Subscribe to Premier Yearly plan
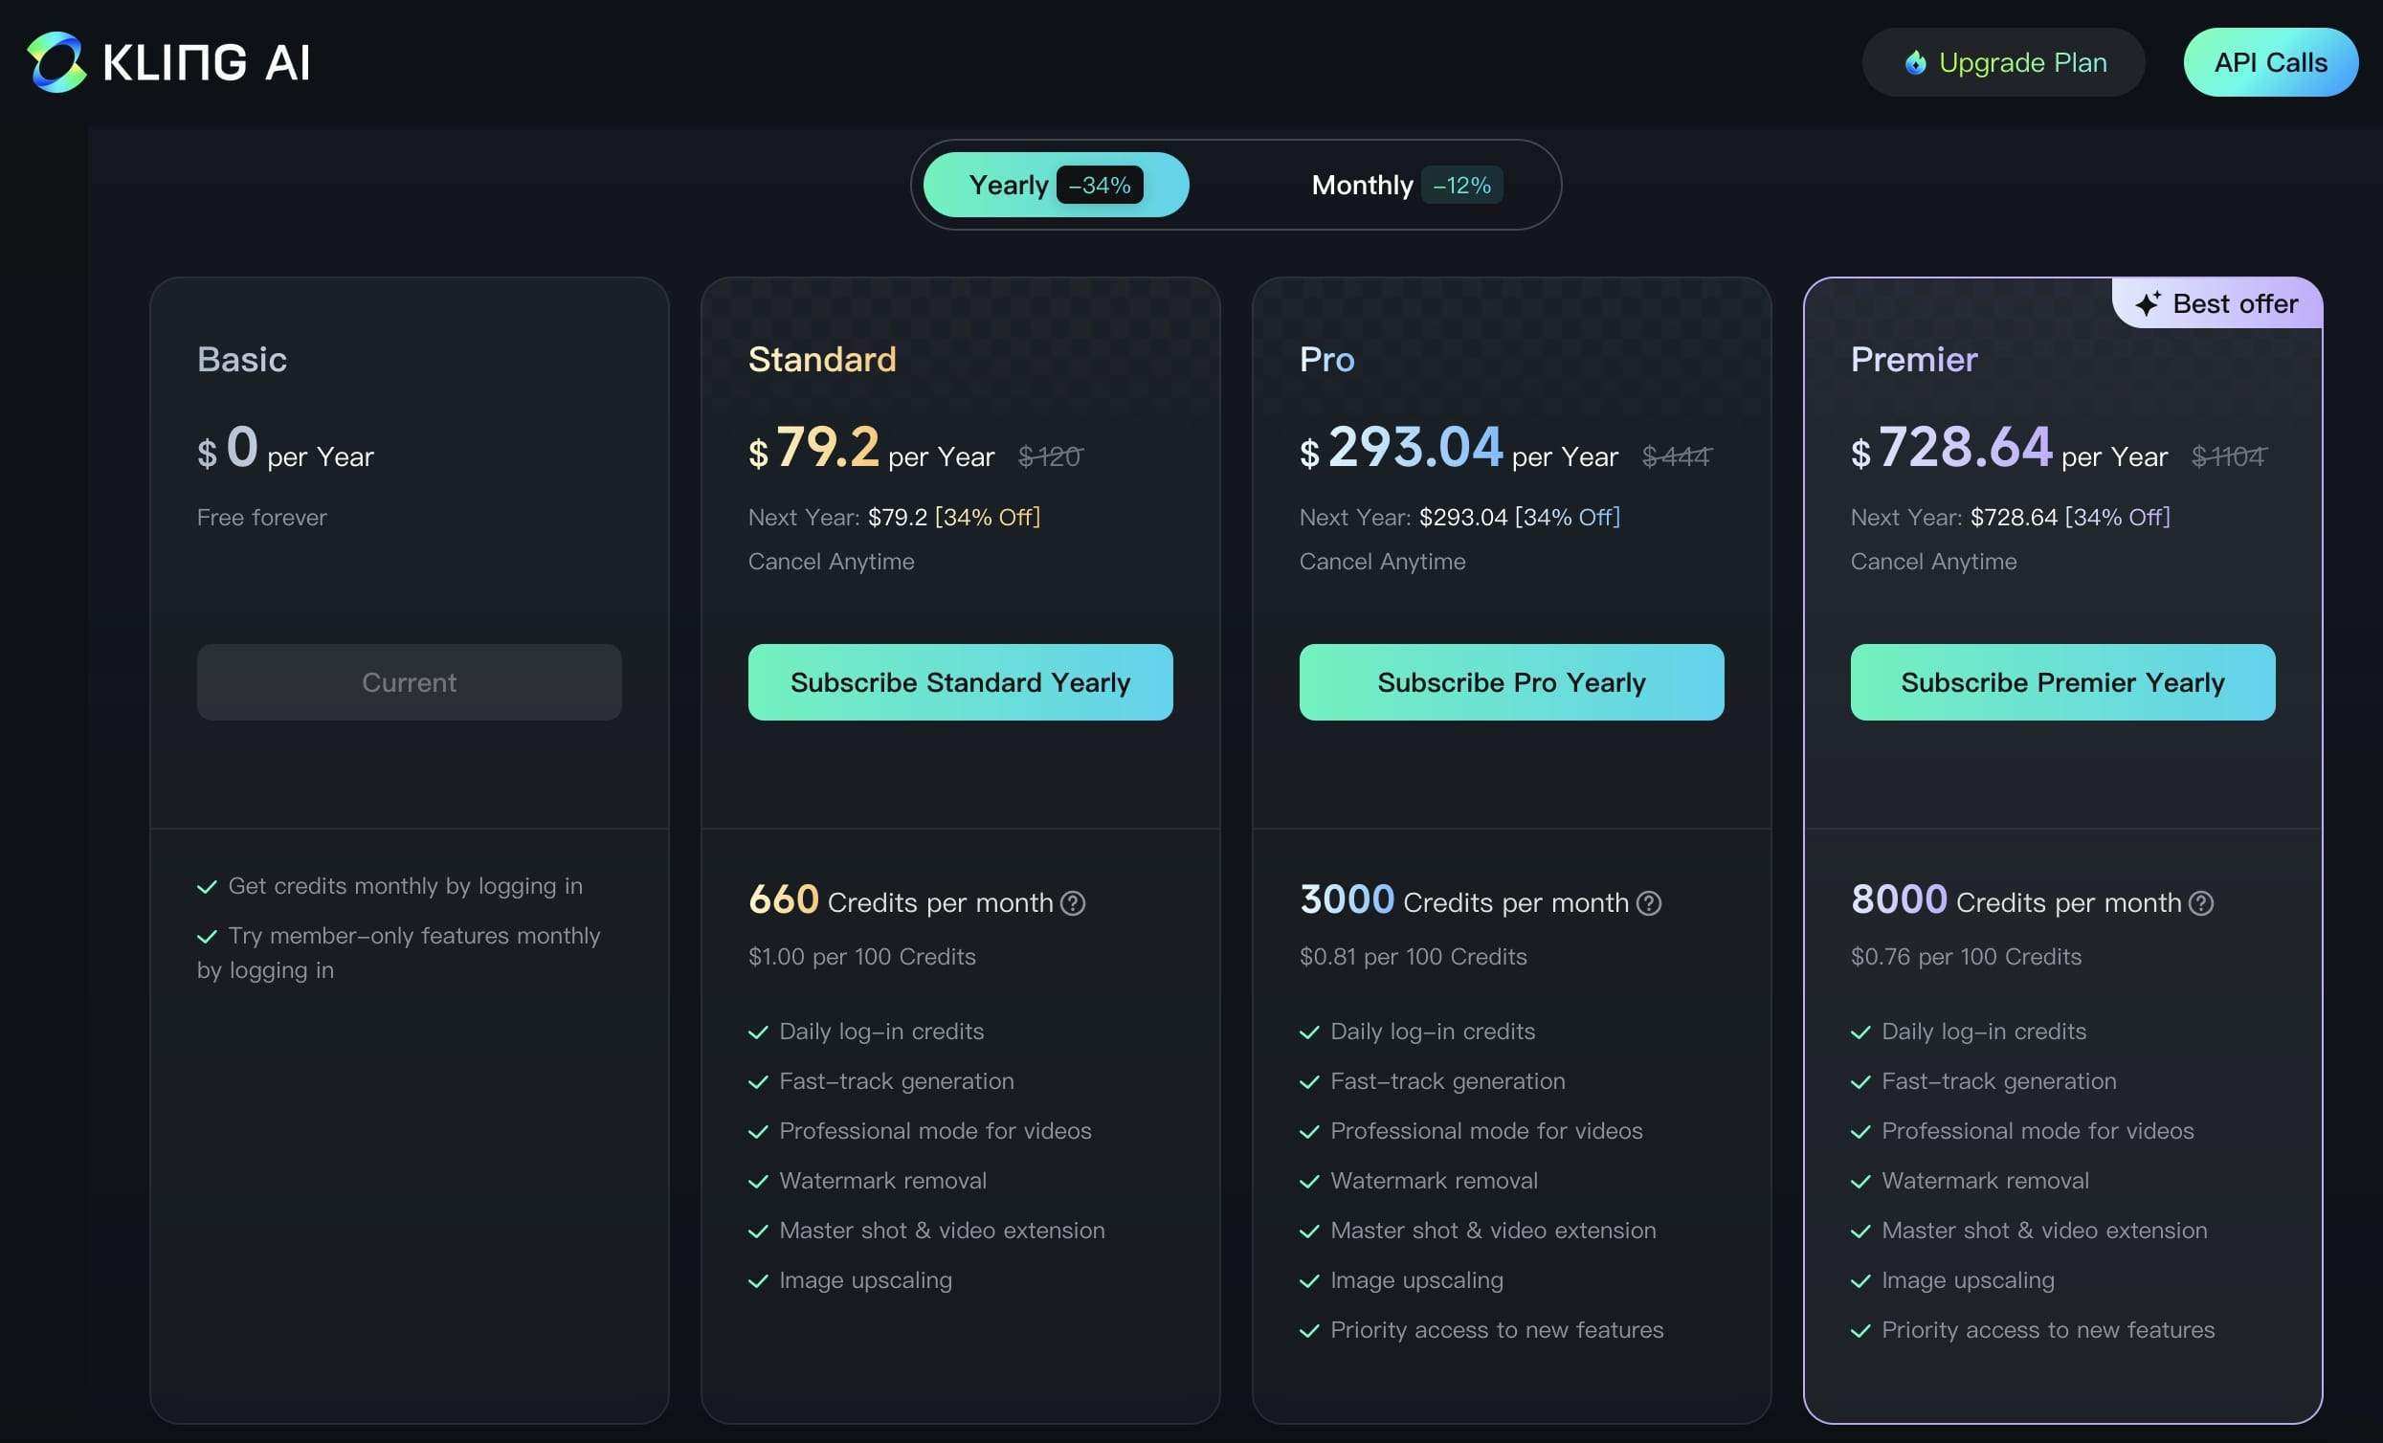 click(2061, 682)
